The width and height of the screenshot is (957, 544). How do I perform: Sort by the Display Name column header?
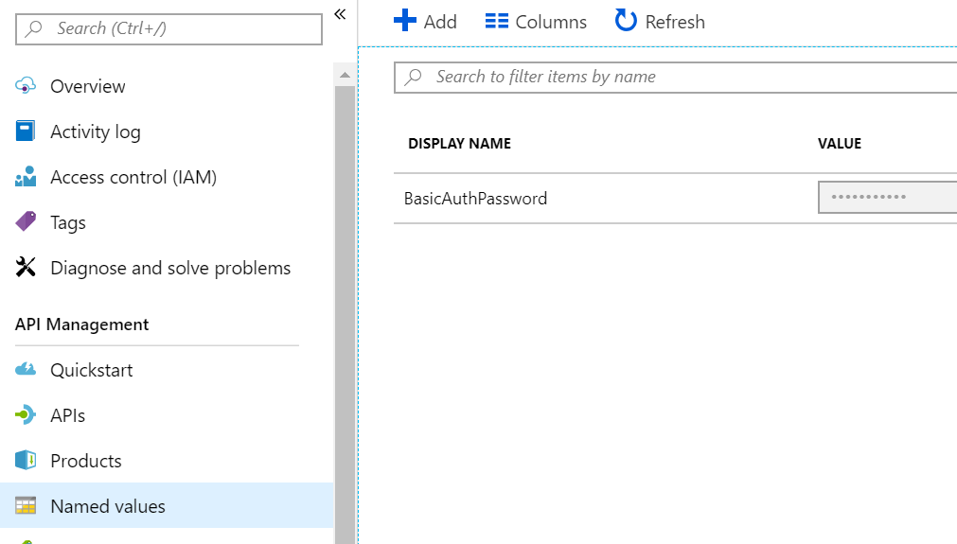[459, 144]
